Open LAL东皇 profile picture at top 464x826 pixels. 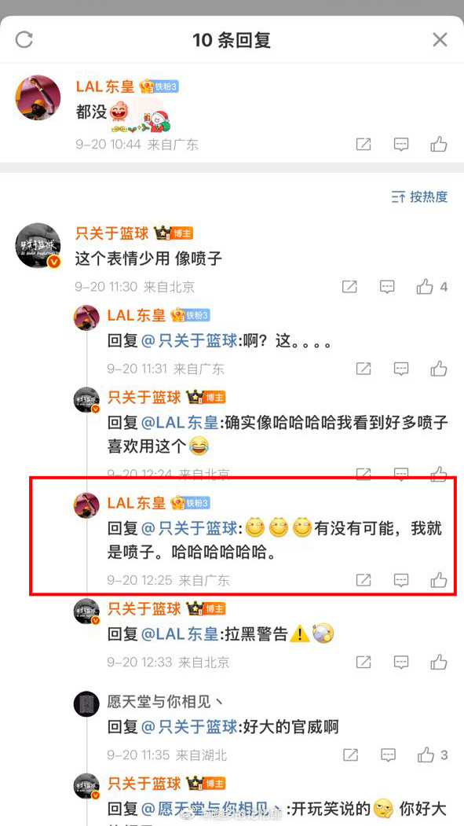pos(38,97)
